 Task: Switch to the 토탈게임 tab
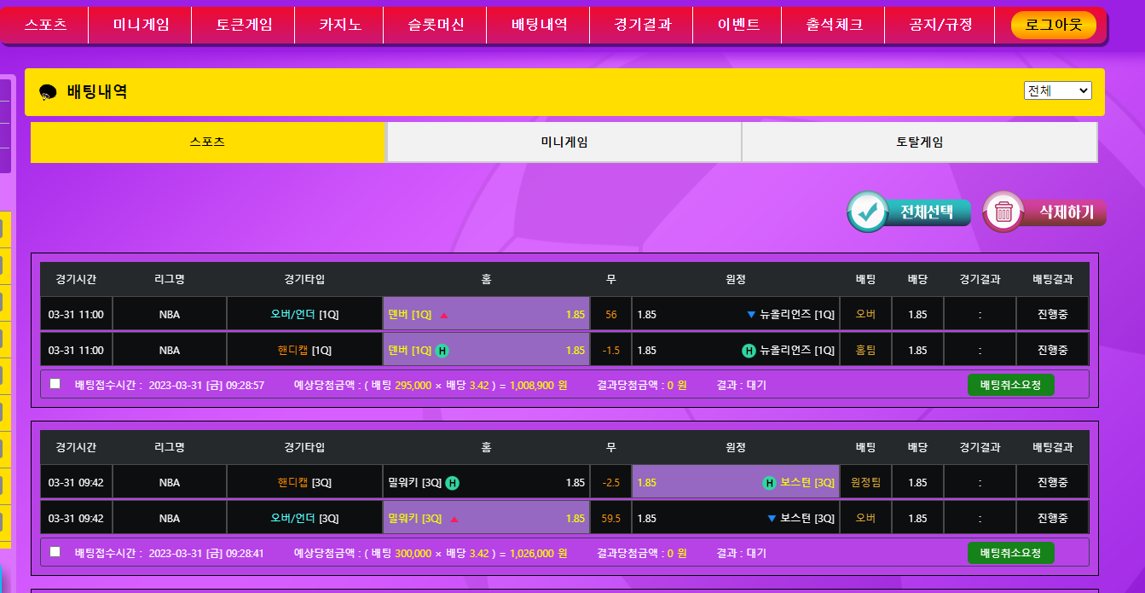(919, 142)
